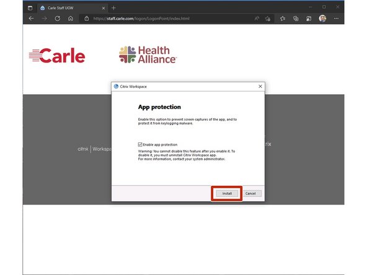367x275 pixels.
Task: Click the App protection heading text
Action: pos(159,107)
